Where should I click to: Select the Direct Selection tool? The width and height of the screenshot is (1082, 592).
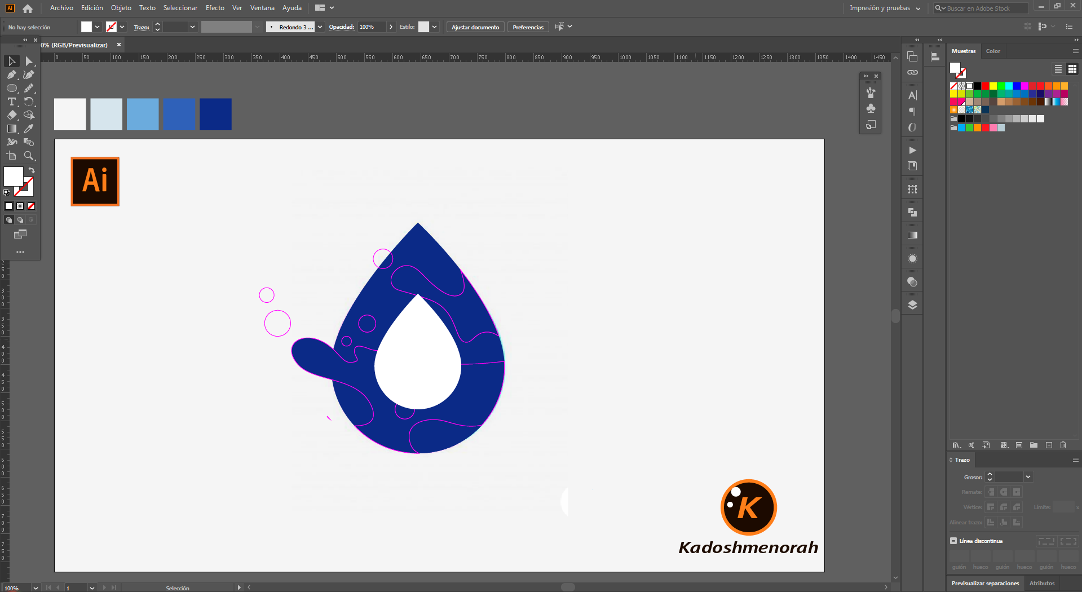pos(29,61)
